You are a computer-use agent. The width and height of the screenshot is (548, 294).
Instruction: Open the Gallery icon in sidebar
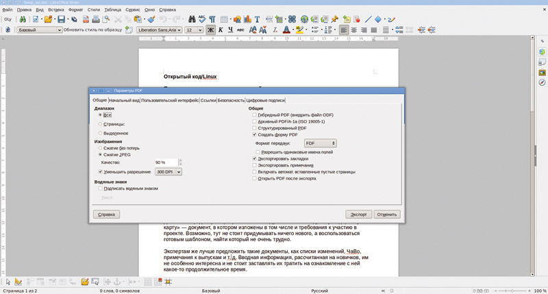(542, 73)
